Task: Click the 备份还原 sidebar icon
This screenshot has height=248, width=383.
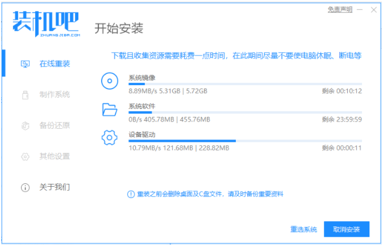Action: pos(25,125)
